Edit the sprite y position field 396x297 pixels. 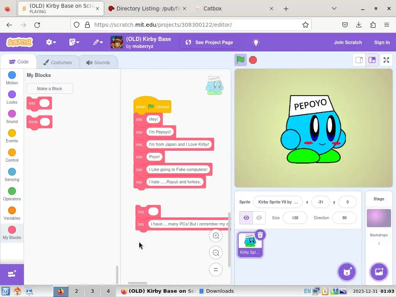(x=348, y=202)
